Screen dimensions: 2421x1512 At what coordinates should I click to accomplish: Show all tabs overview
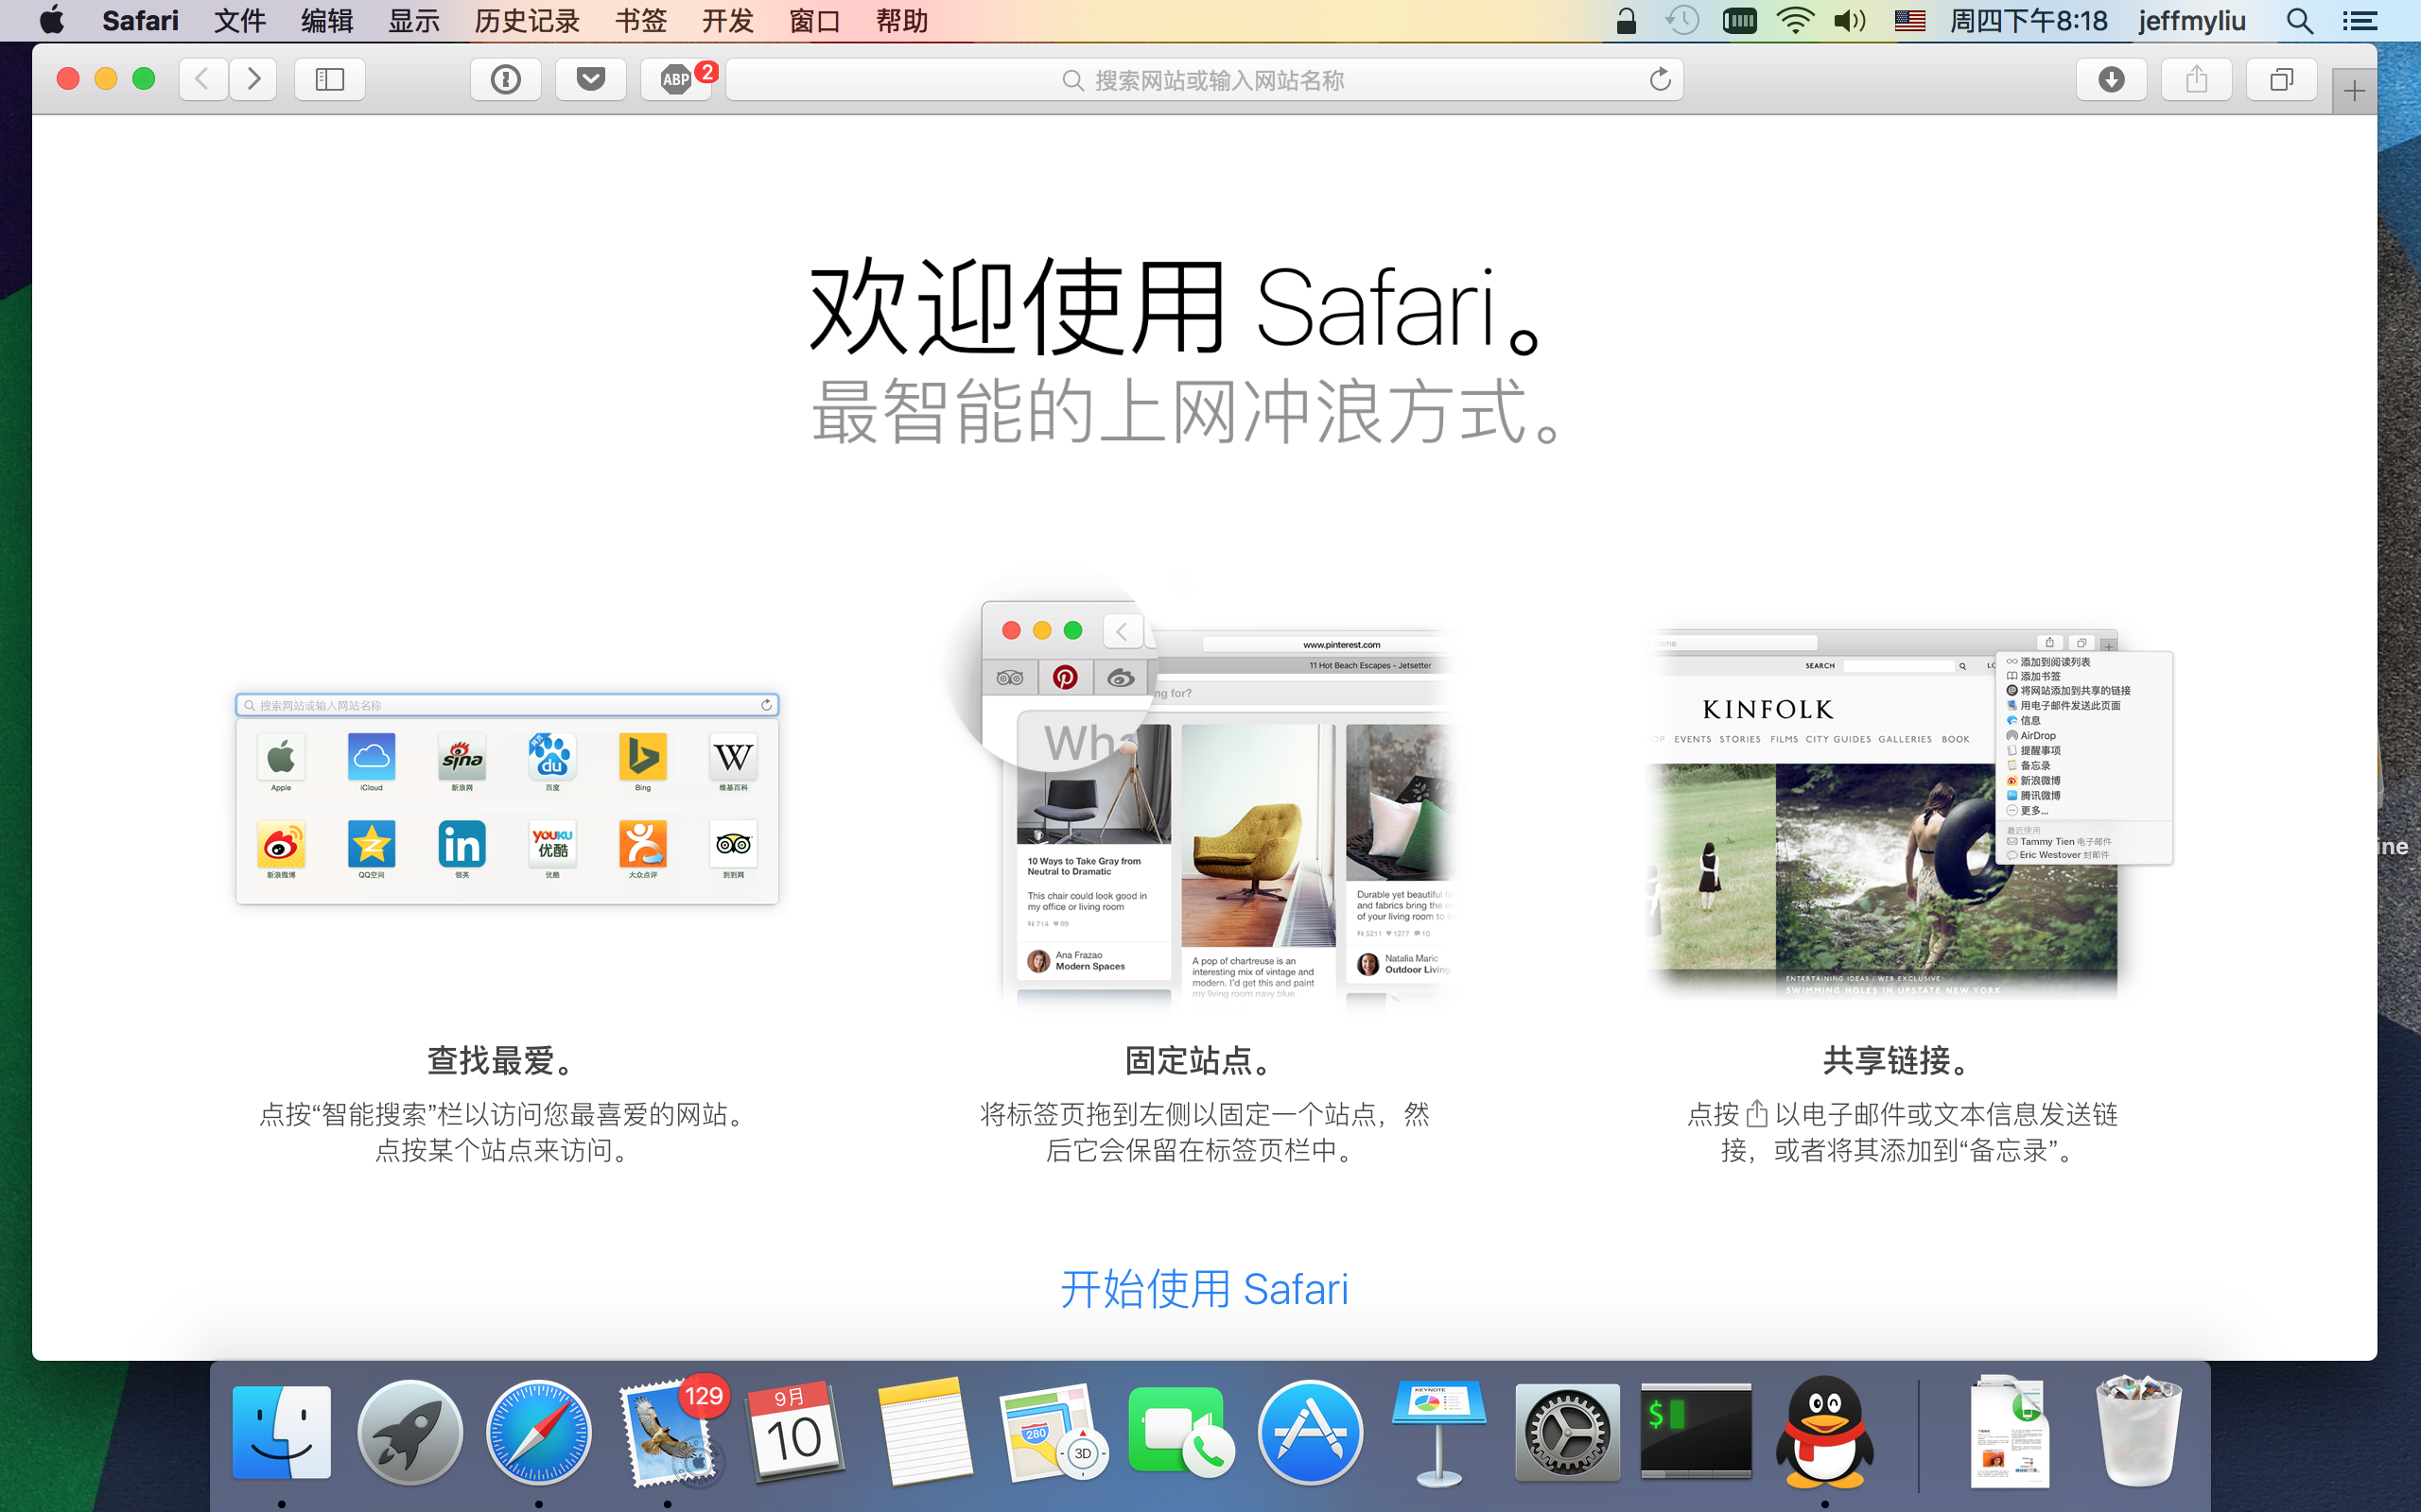click(2281, 79)
